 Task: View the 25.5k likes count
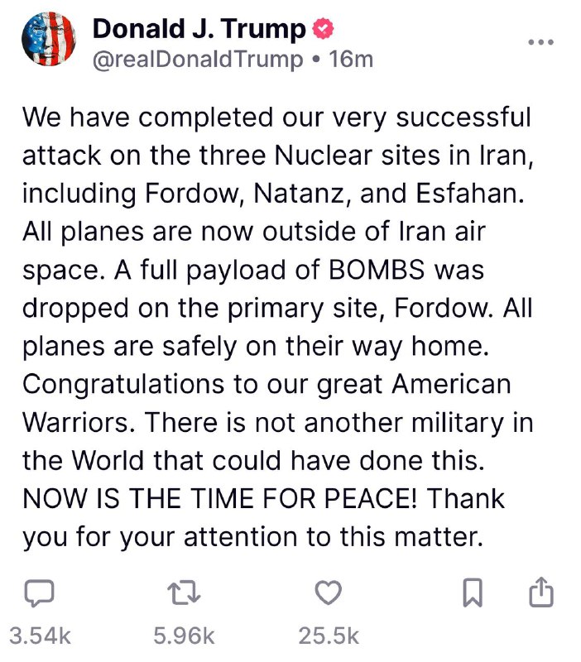[x=329, y=636]
